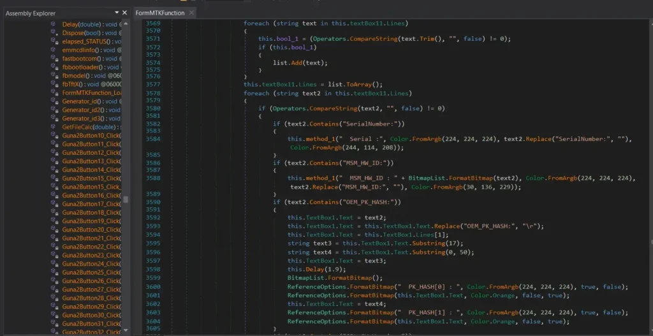Viewport: 653px width, 336px height.
Task: Click the "MSM_HW_ID:" string on line 3586
Action: pyautogui.click(x=364, y=163)
